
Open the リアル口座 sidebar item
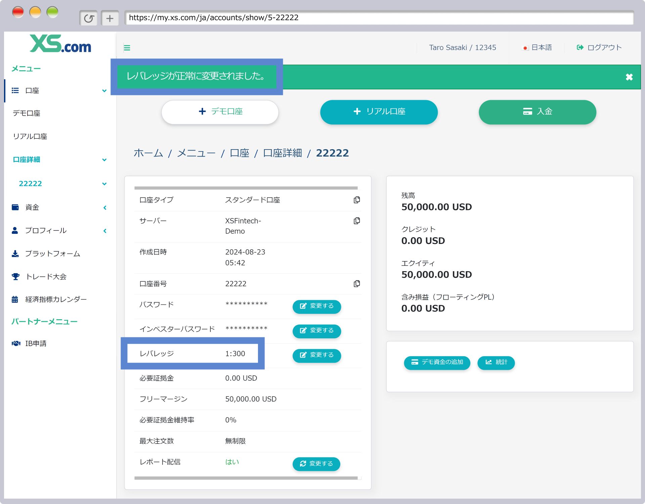(30, 136)
